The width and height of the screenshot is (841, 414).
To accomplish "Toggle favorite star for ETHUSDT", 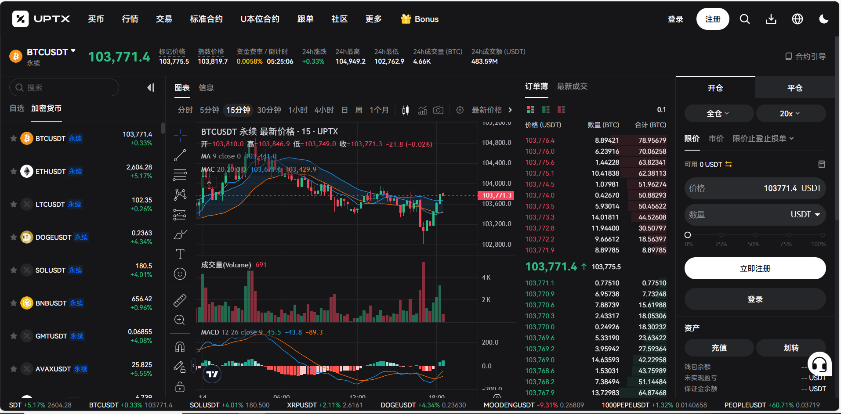I will (x=14, y=171).
